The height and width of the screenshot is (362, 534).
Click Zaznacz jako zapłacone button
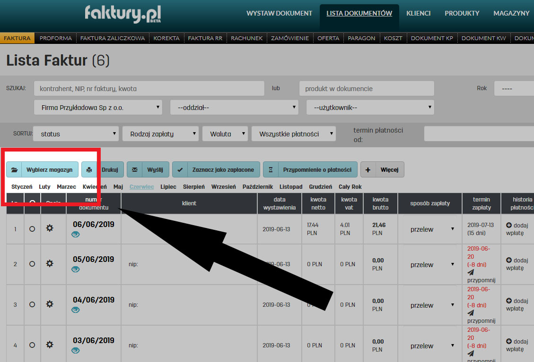(216, 169)
